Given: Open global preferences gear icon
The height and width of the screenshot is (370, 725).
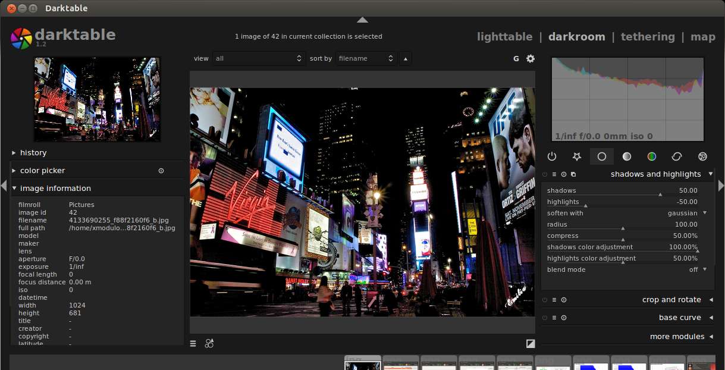Looking at the screenshot, I should click(531, 58).
